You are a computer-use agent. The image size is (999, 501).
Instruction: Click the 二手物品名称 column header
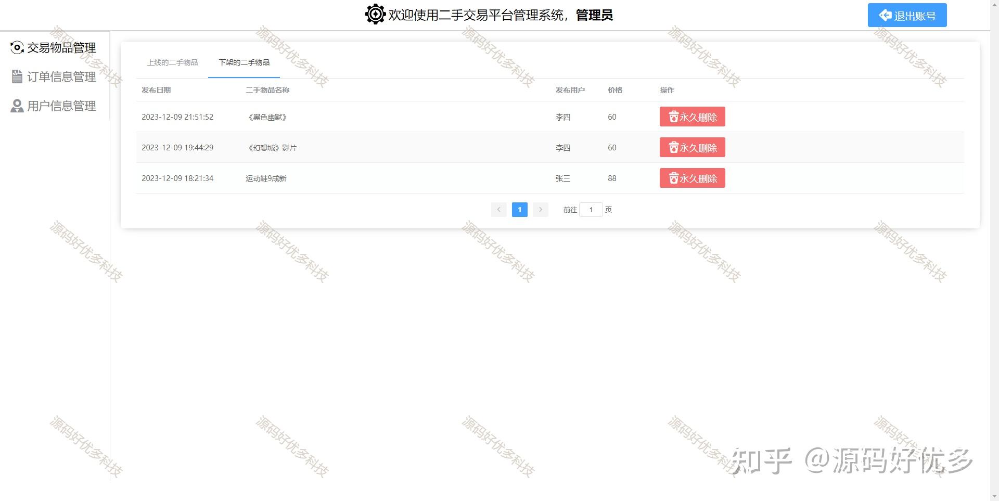[x=268, y=89]
